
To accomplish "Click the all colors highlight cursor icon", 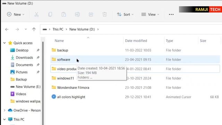I will point(54,97).
